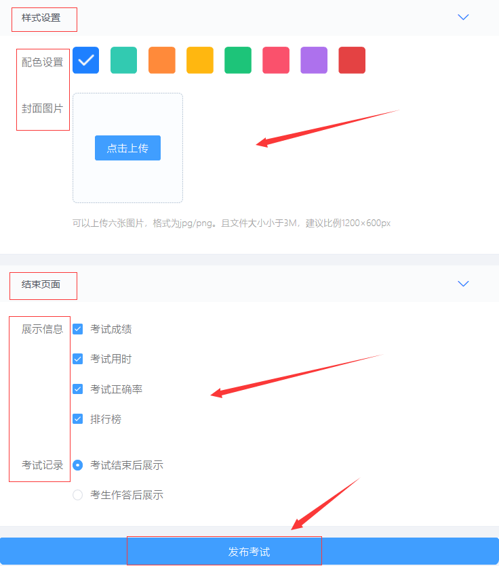Choose the teal color swatch
Image resolution: width=499 pixels, height=566 pixels.
(124, 60)
